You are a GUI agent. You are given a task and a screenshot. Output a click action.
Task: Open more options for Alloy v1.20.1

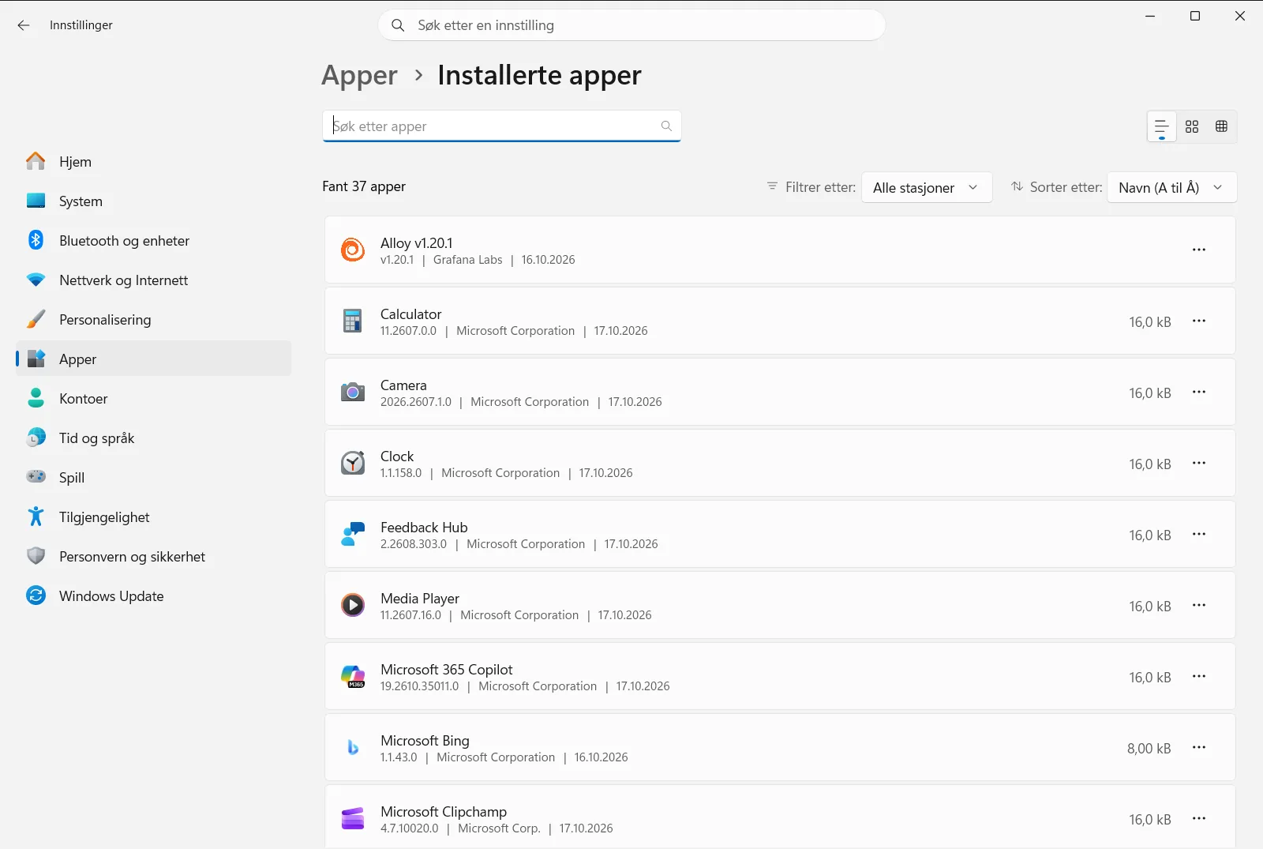(x=1199, y=250)
